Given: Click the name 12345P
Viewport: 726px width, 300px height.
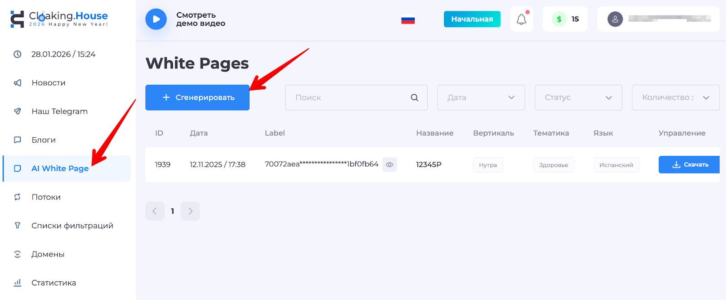Looking at the screenshot, I should 429,165.
